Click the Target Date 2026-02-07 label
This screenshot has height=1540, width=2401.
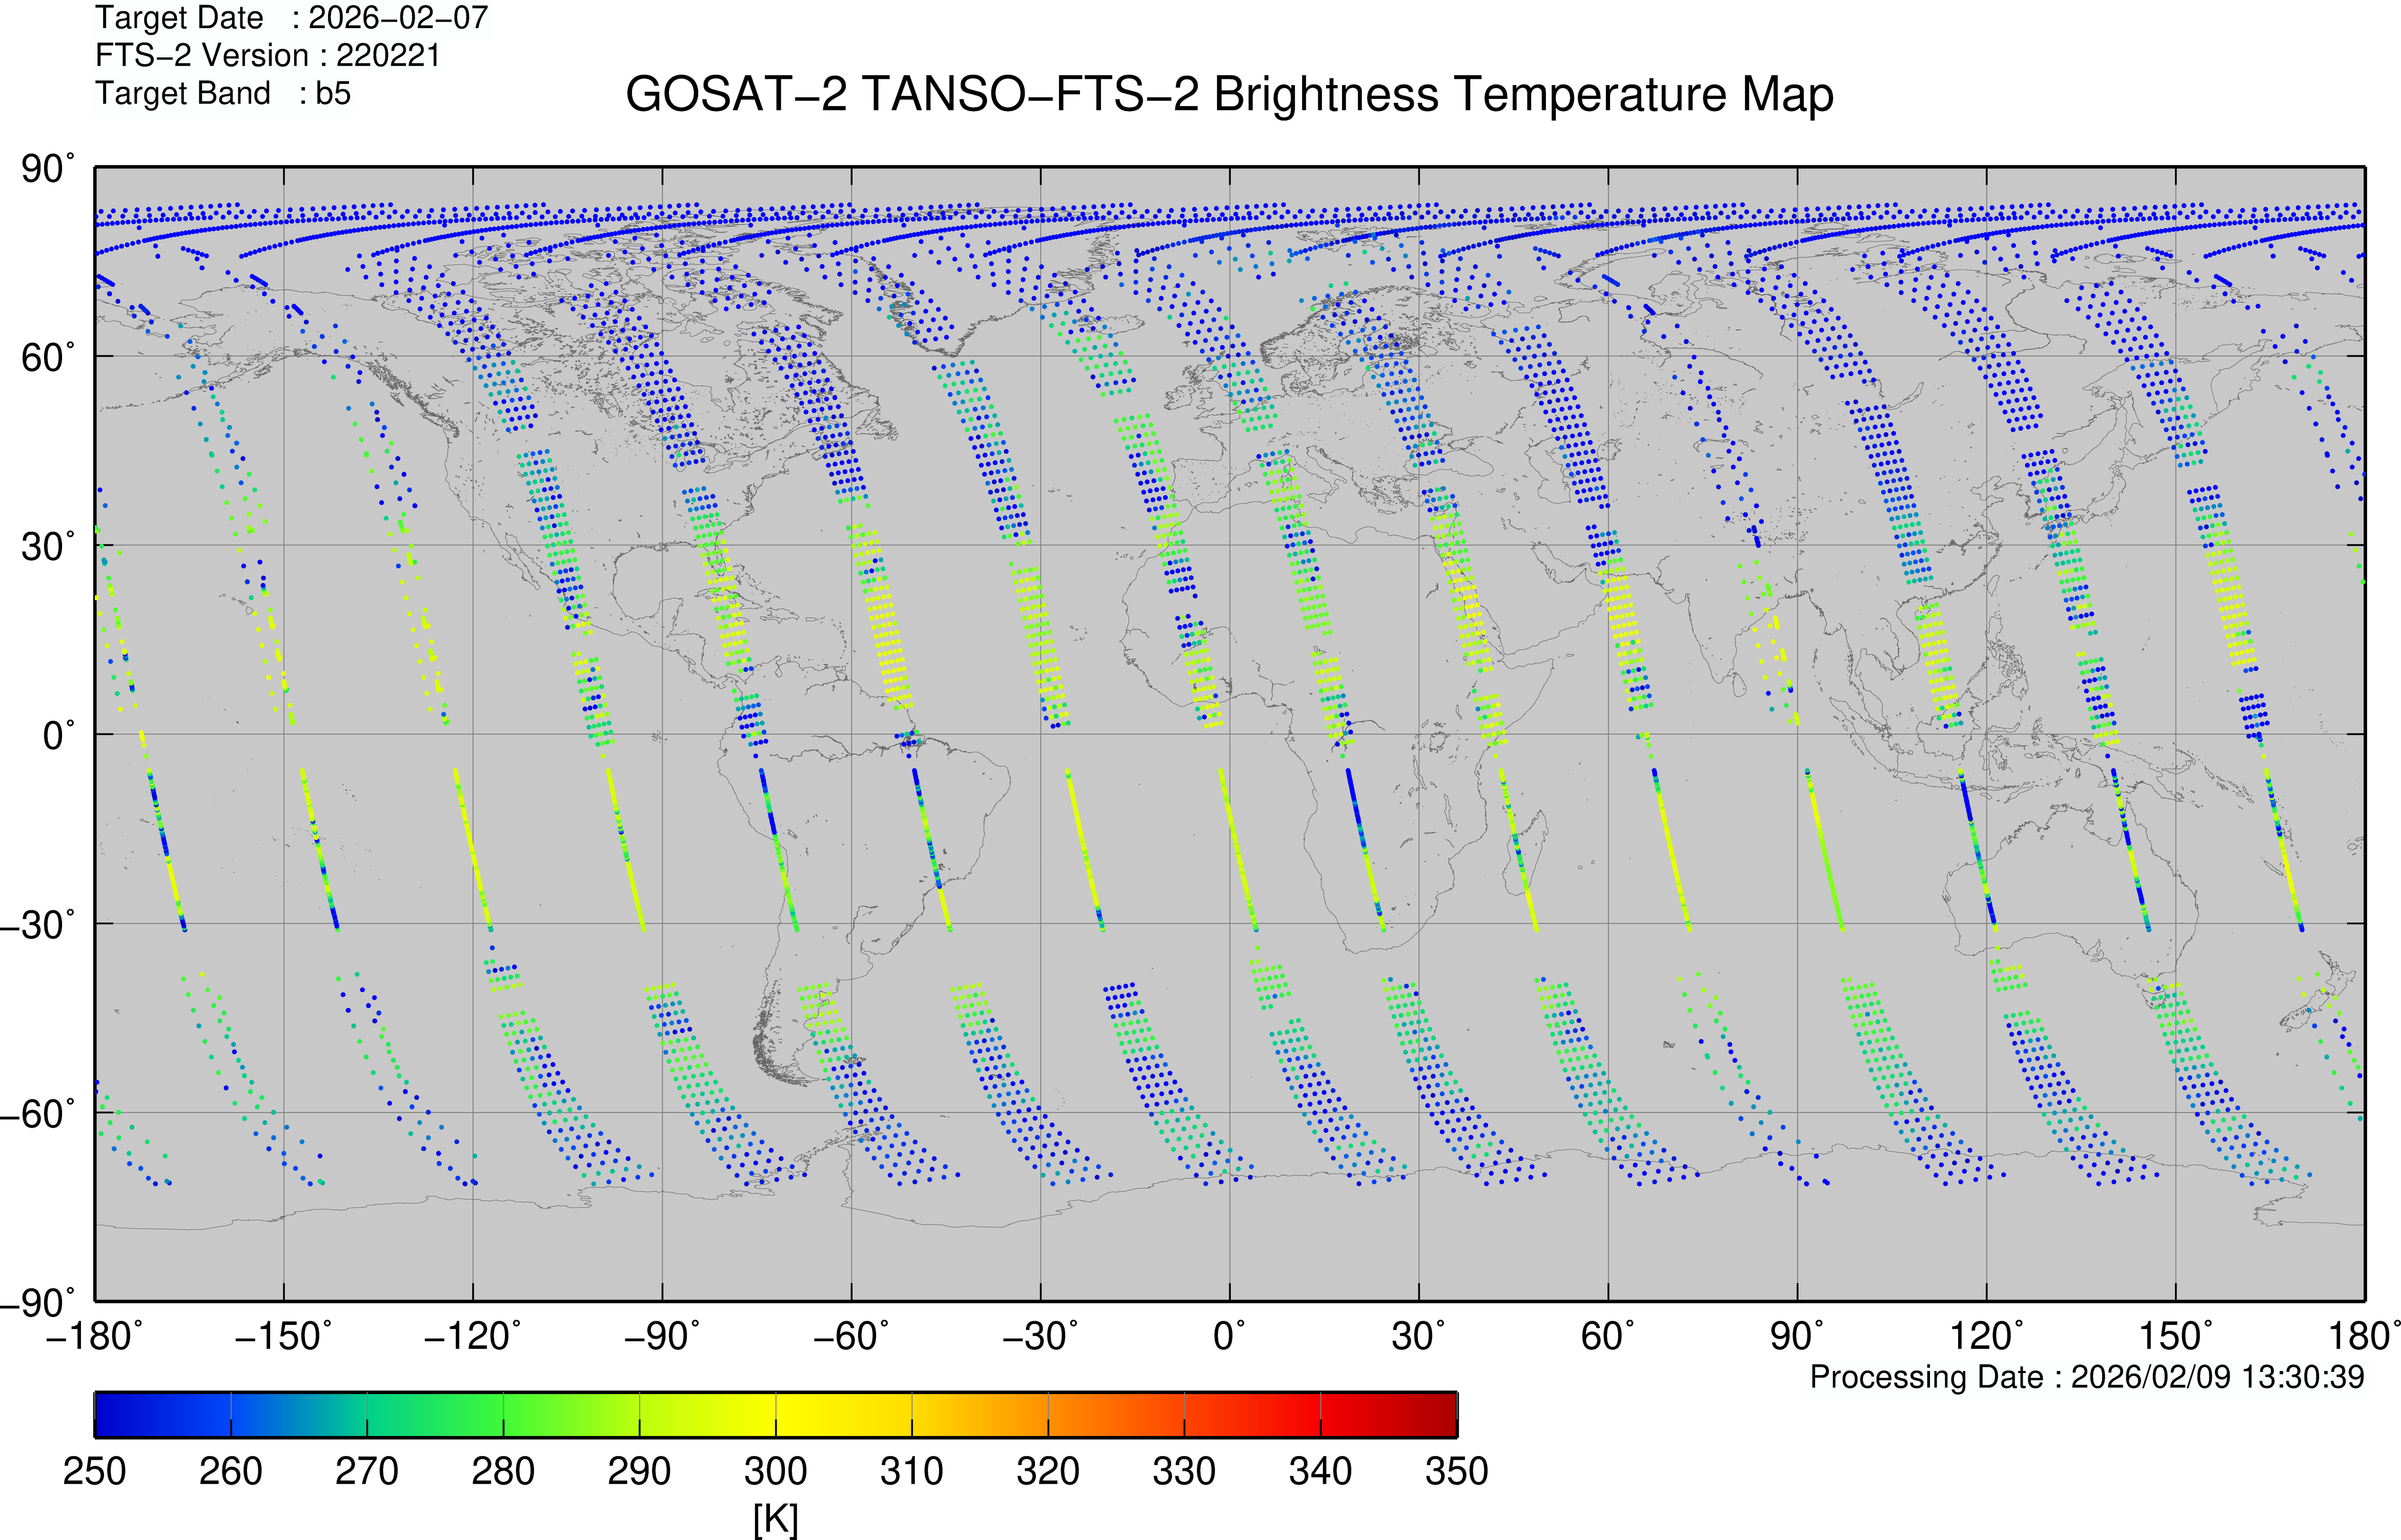pyautogui.click(x=291, y=18)
